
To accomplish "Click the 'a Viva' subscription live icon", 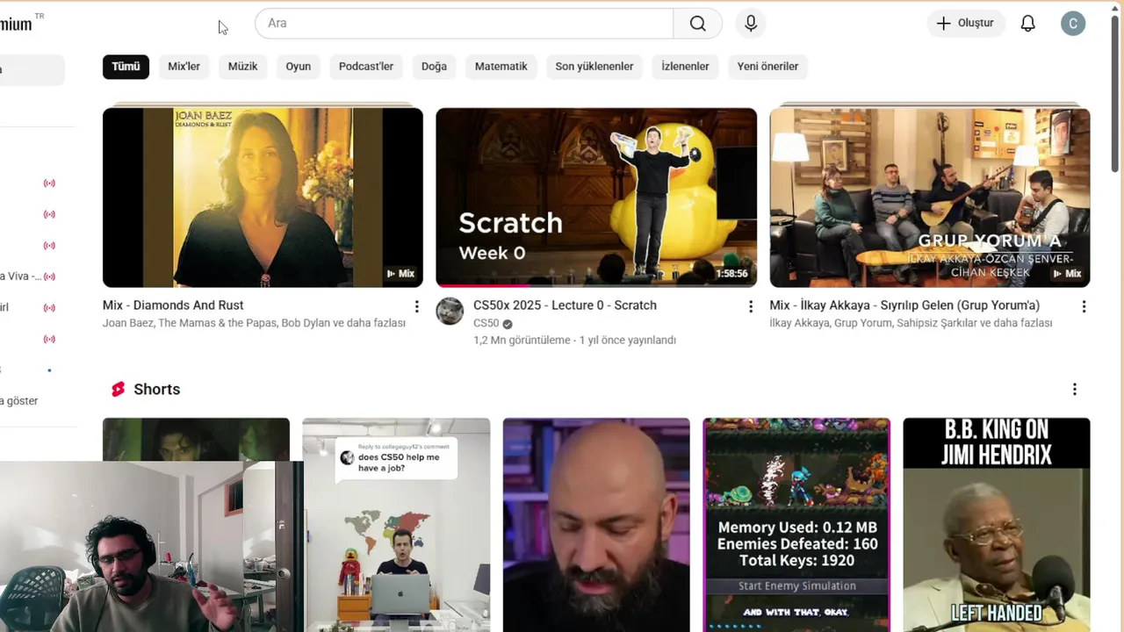I will pyautogui.click(x=49, y=276).
